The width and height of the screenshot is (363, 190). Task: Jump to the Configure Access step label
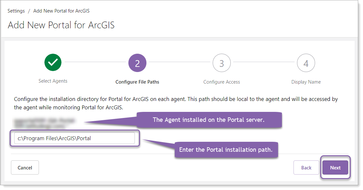[222, 82]
